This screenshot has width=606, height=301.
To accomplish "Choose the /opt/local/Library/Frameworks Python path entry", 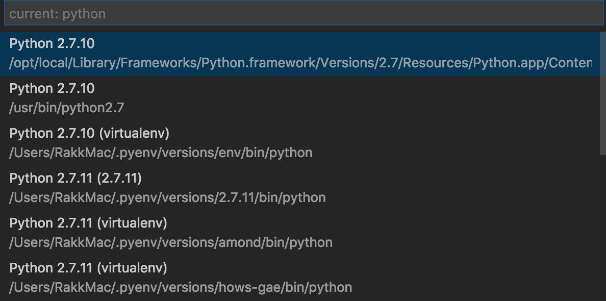I will (300, 63).
